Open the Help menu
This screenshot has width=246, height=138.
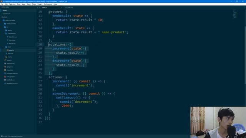tap(55, 4)
